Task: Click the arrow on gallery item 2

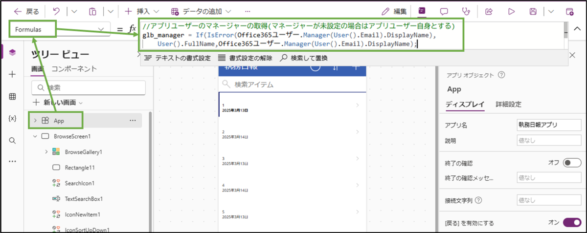Action: tap(358, 132)
